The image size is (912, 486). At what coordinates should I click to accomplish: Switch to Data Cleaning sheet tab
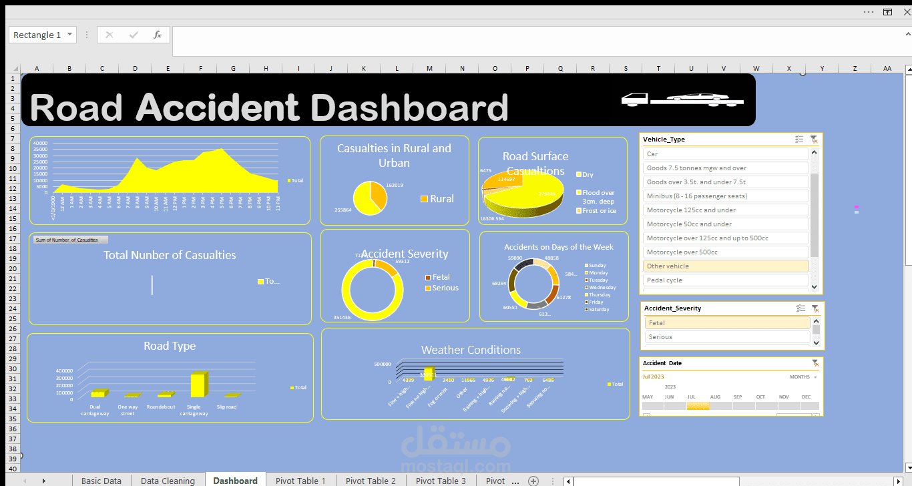[168, 481]
